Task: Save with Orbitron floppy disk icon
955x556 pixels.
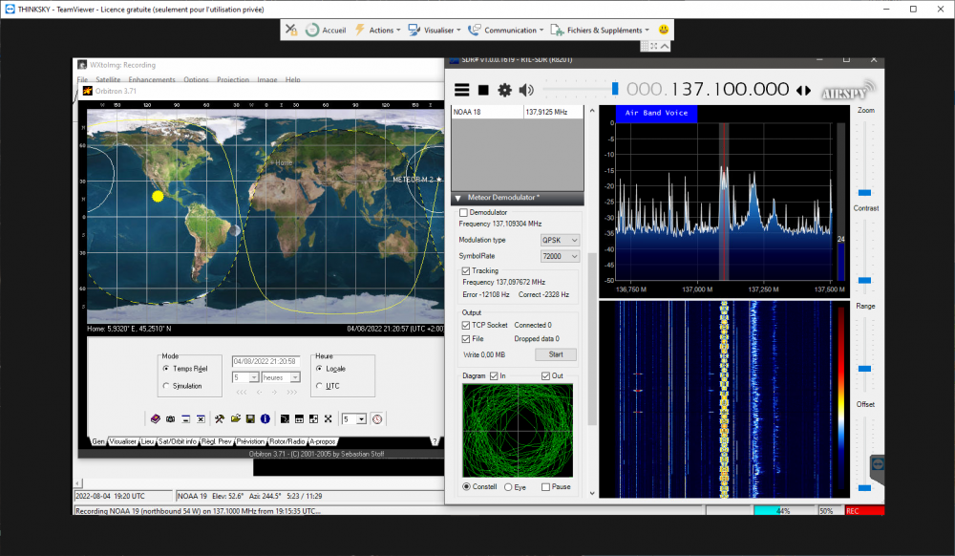Action: pos(250,419)
